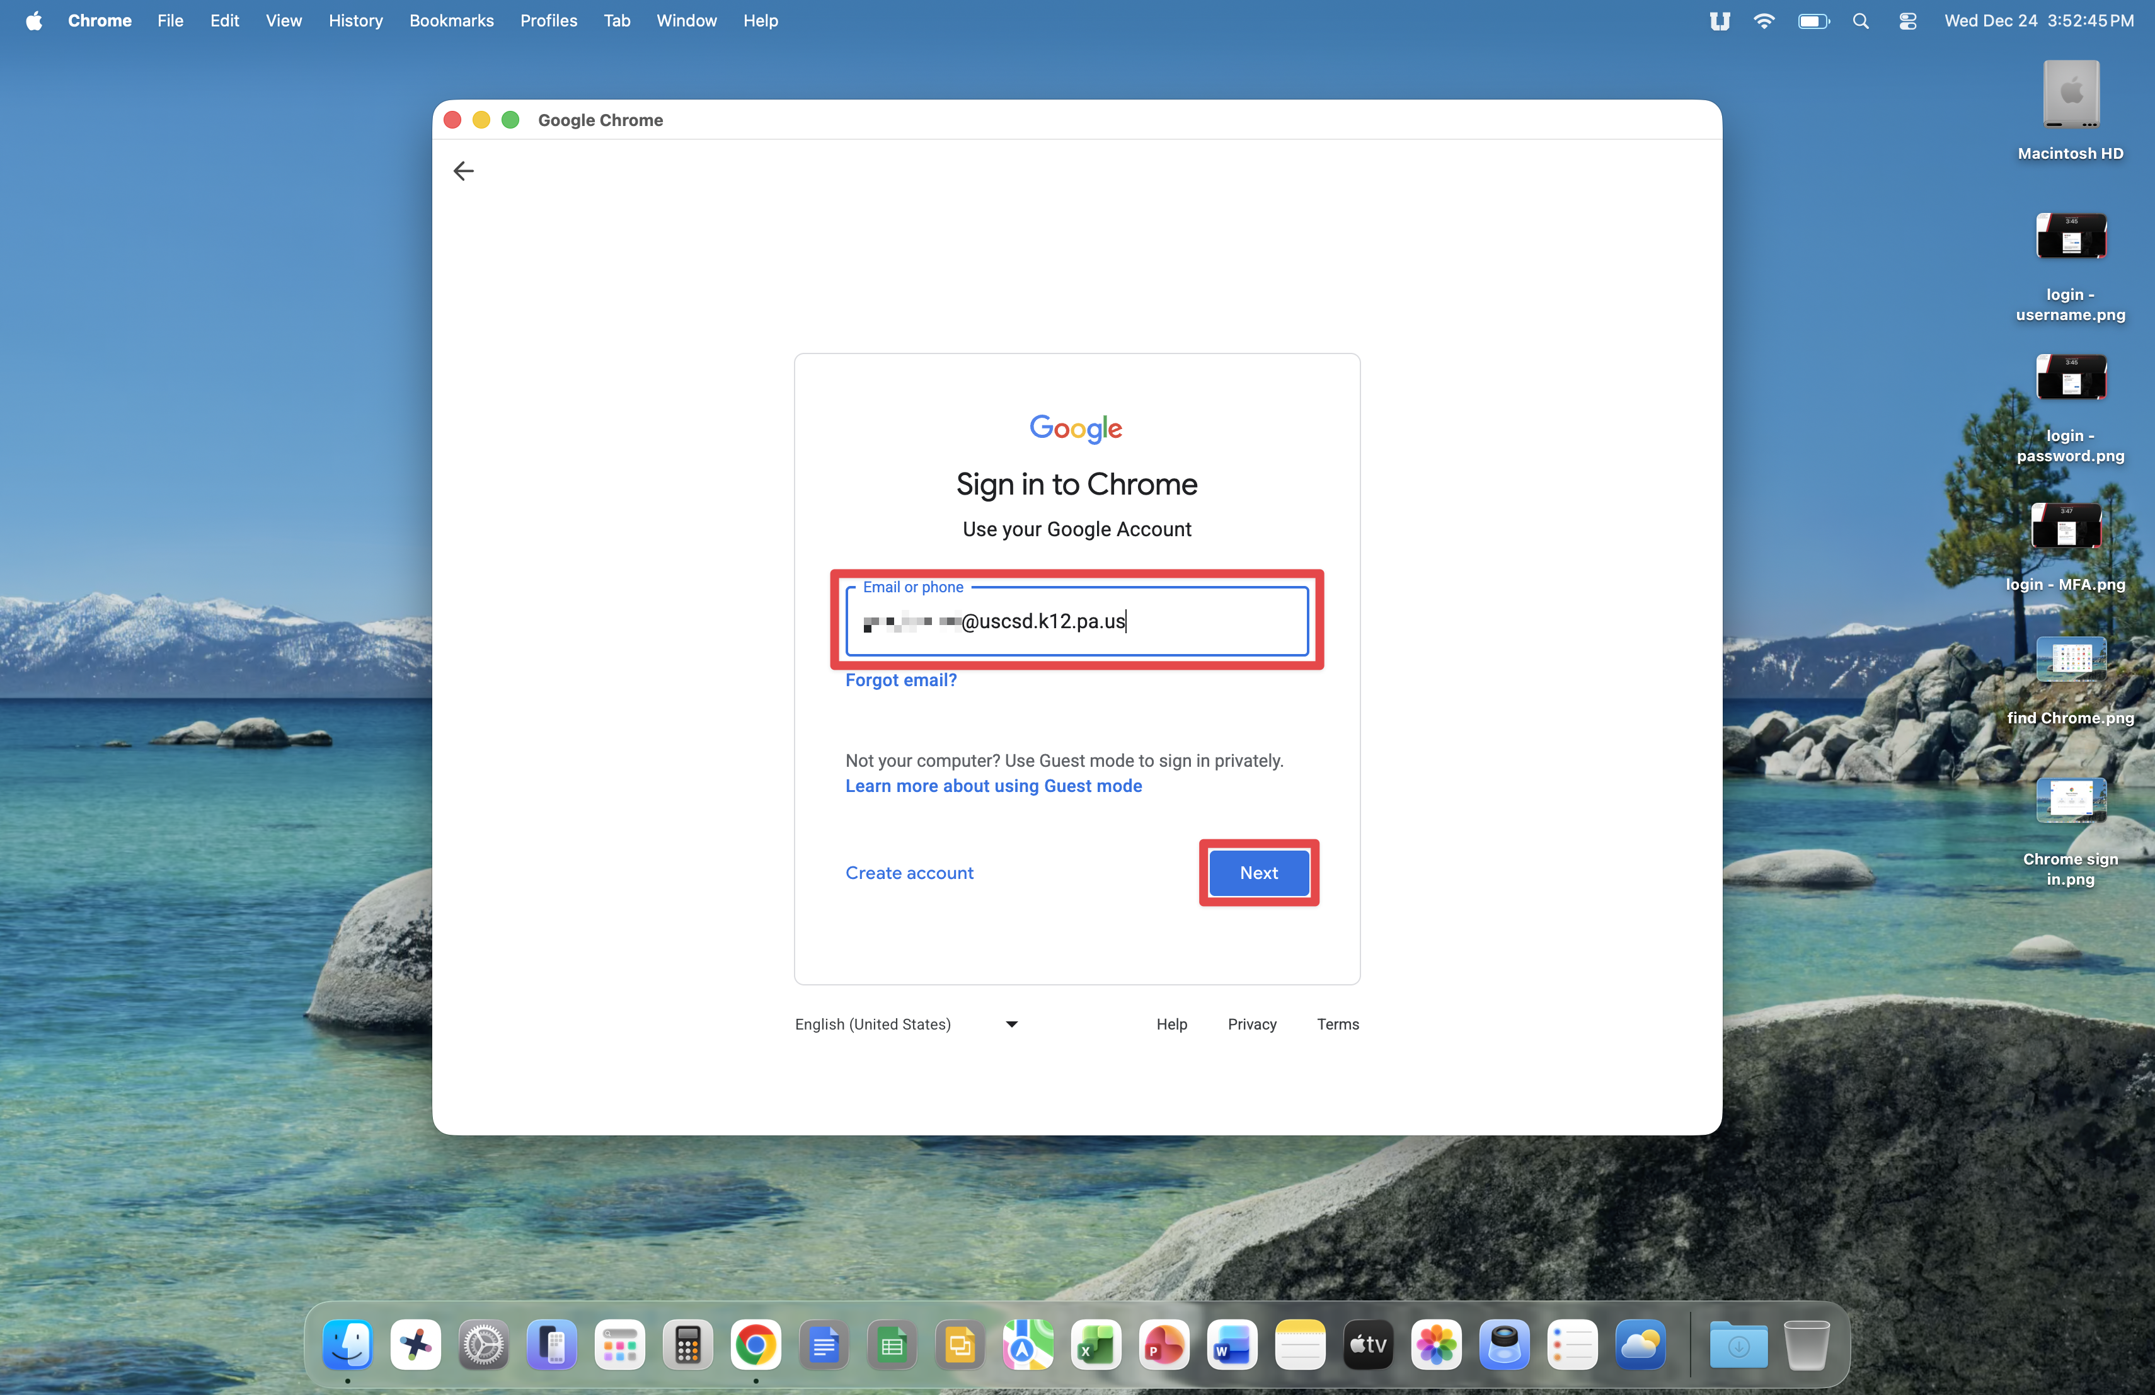Launch Calculator from the dock
This screenshot has height=1395, width=2155.
pyautogui.click(x=687, y=1345)
